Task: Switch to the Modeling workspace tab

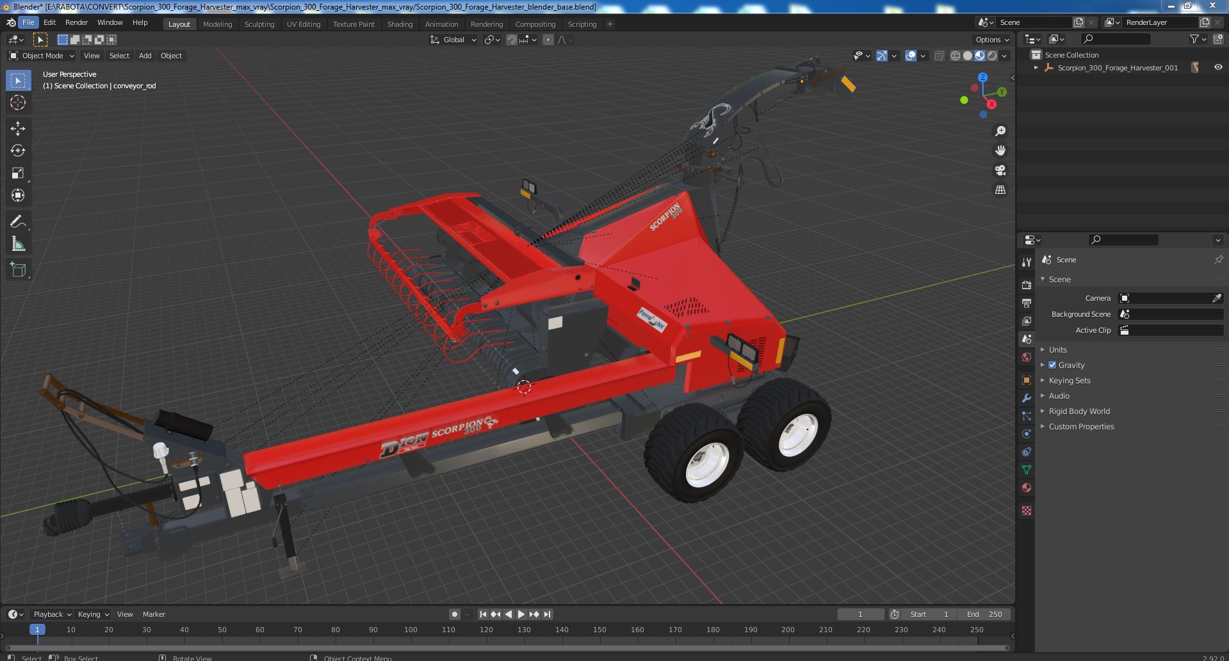Action: point(217,24)
